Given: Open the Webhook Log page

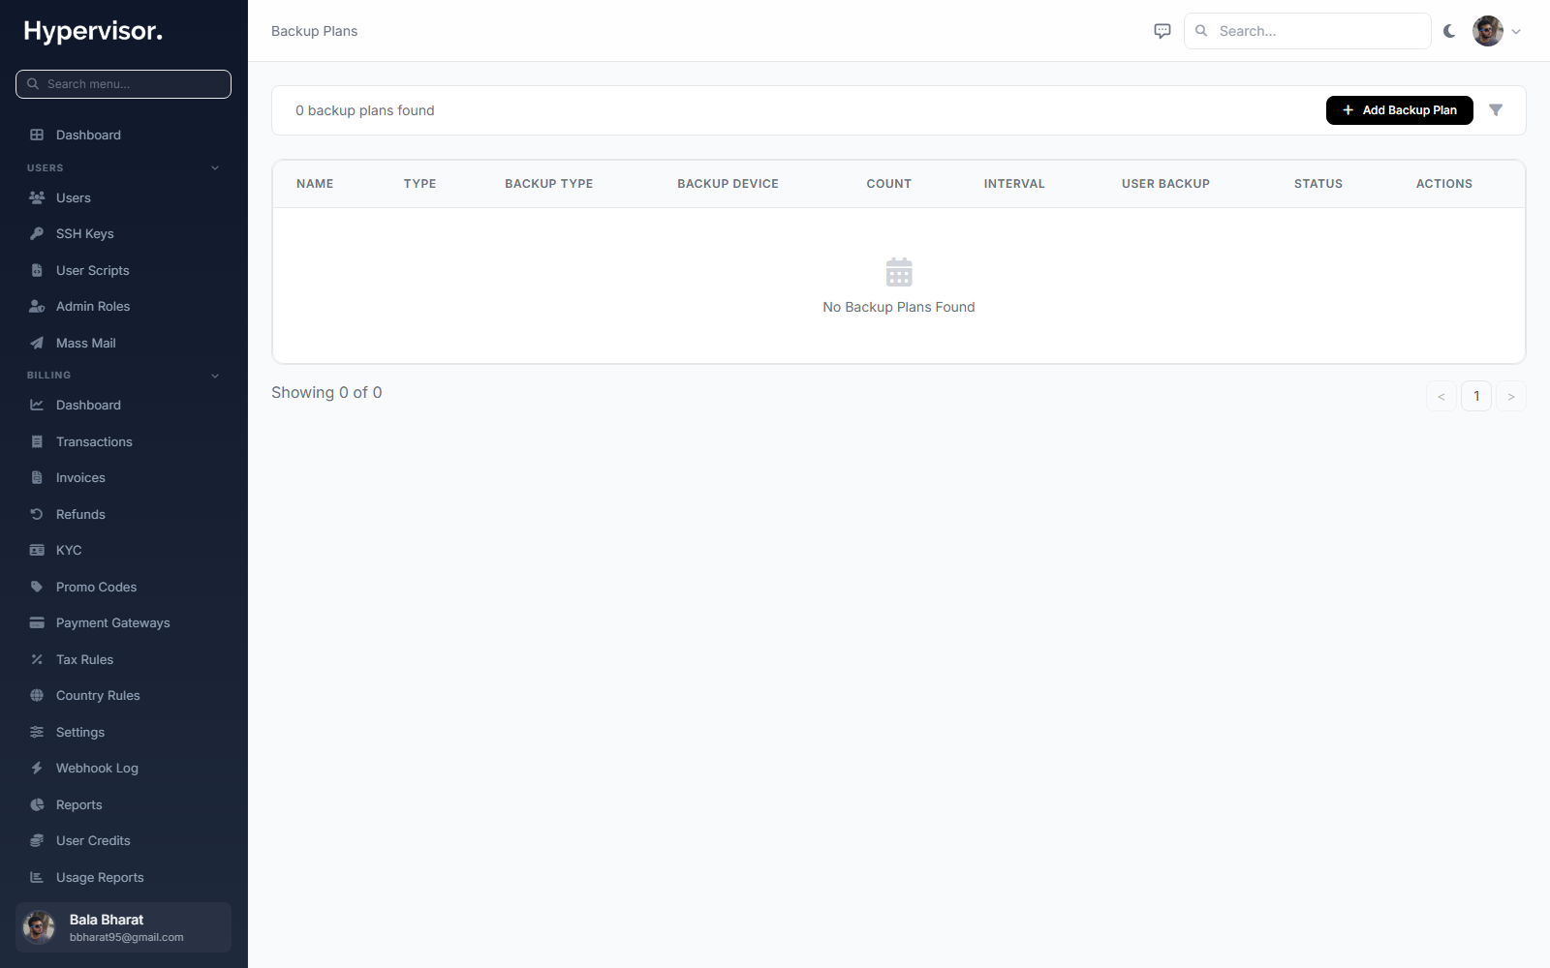Looking at the screenshot, I should [124, 768].
